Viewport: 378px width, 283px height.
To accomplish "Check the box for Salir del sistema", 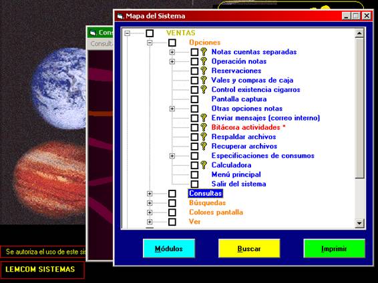I will 194,184.
